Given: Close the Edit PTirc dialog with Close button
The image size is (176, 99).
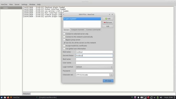Looking at the screenshot, I should 108,81.
